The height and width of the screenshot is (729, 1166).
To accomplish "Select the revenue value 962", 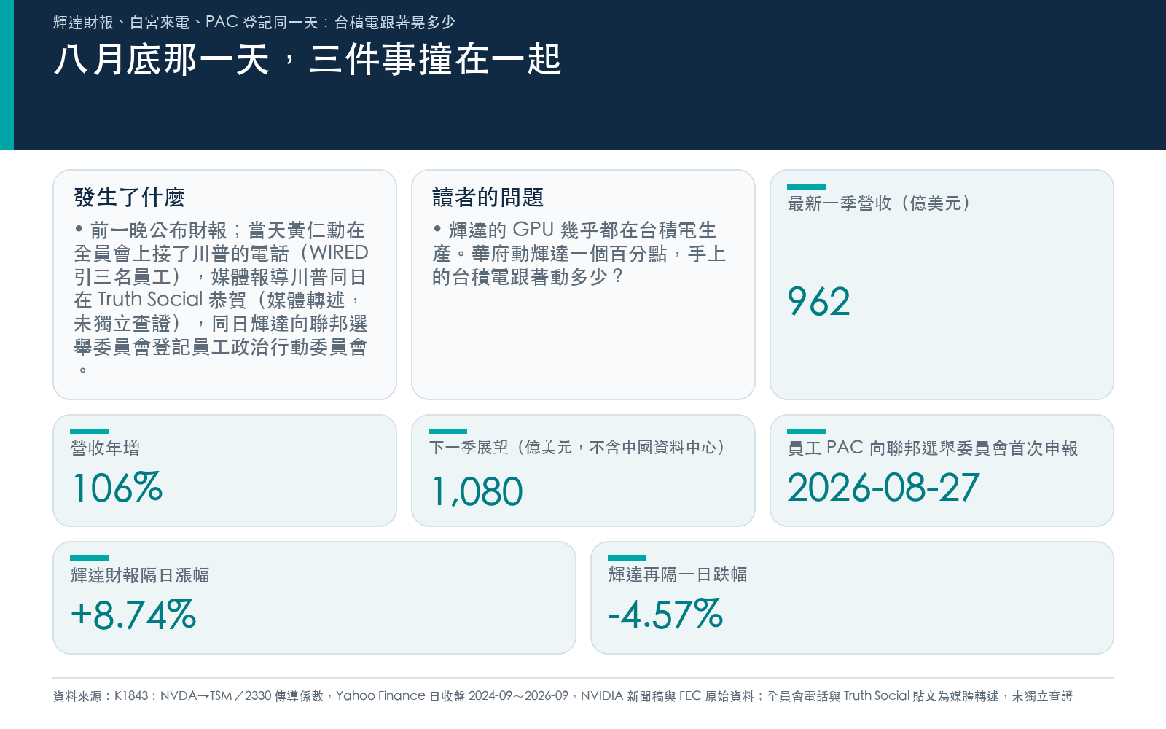I will pos(819,301).
